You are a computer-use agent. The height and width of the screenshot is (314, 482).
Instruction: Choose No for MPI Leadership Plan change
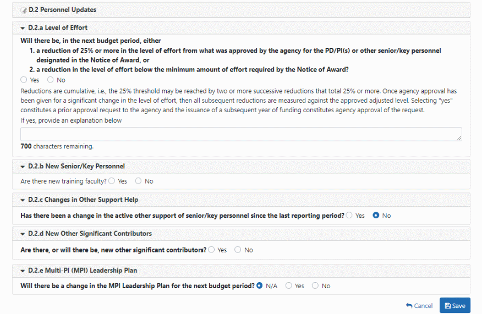315,286
